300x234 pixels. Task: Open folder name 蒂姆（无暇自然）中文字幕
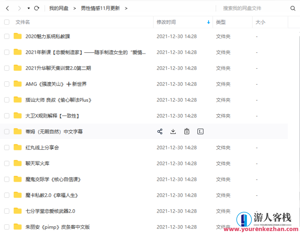(54, 132)
